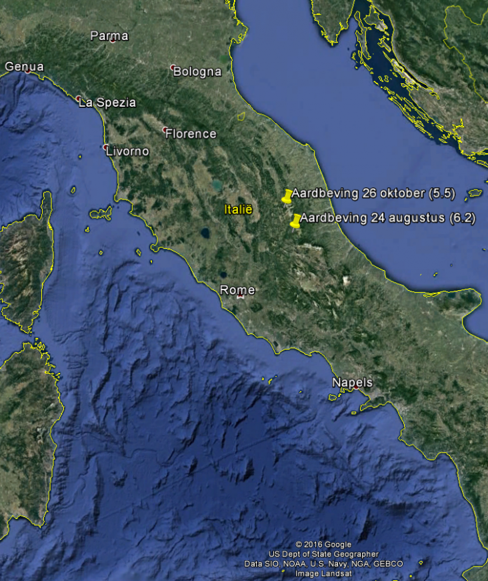Click the Parma city marker dot
This screenshot has width=488, height=581.
point(113,41)
